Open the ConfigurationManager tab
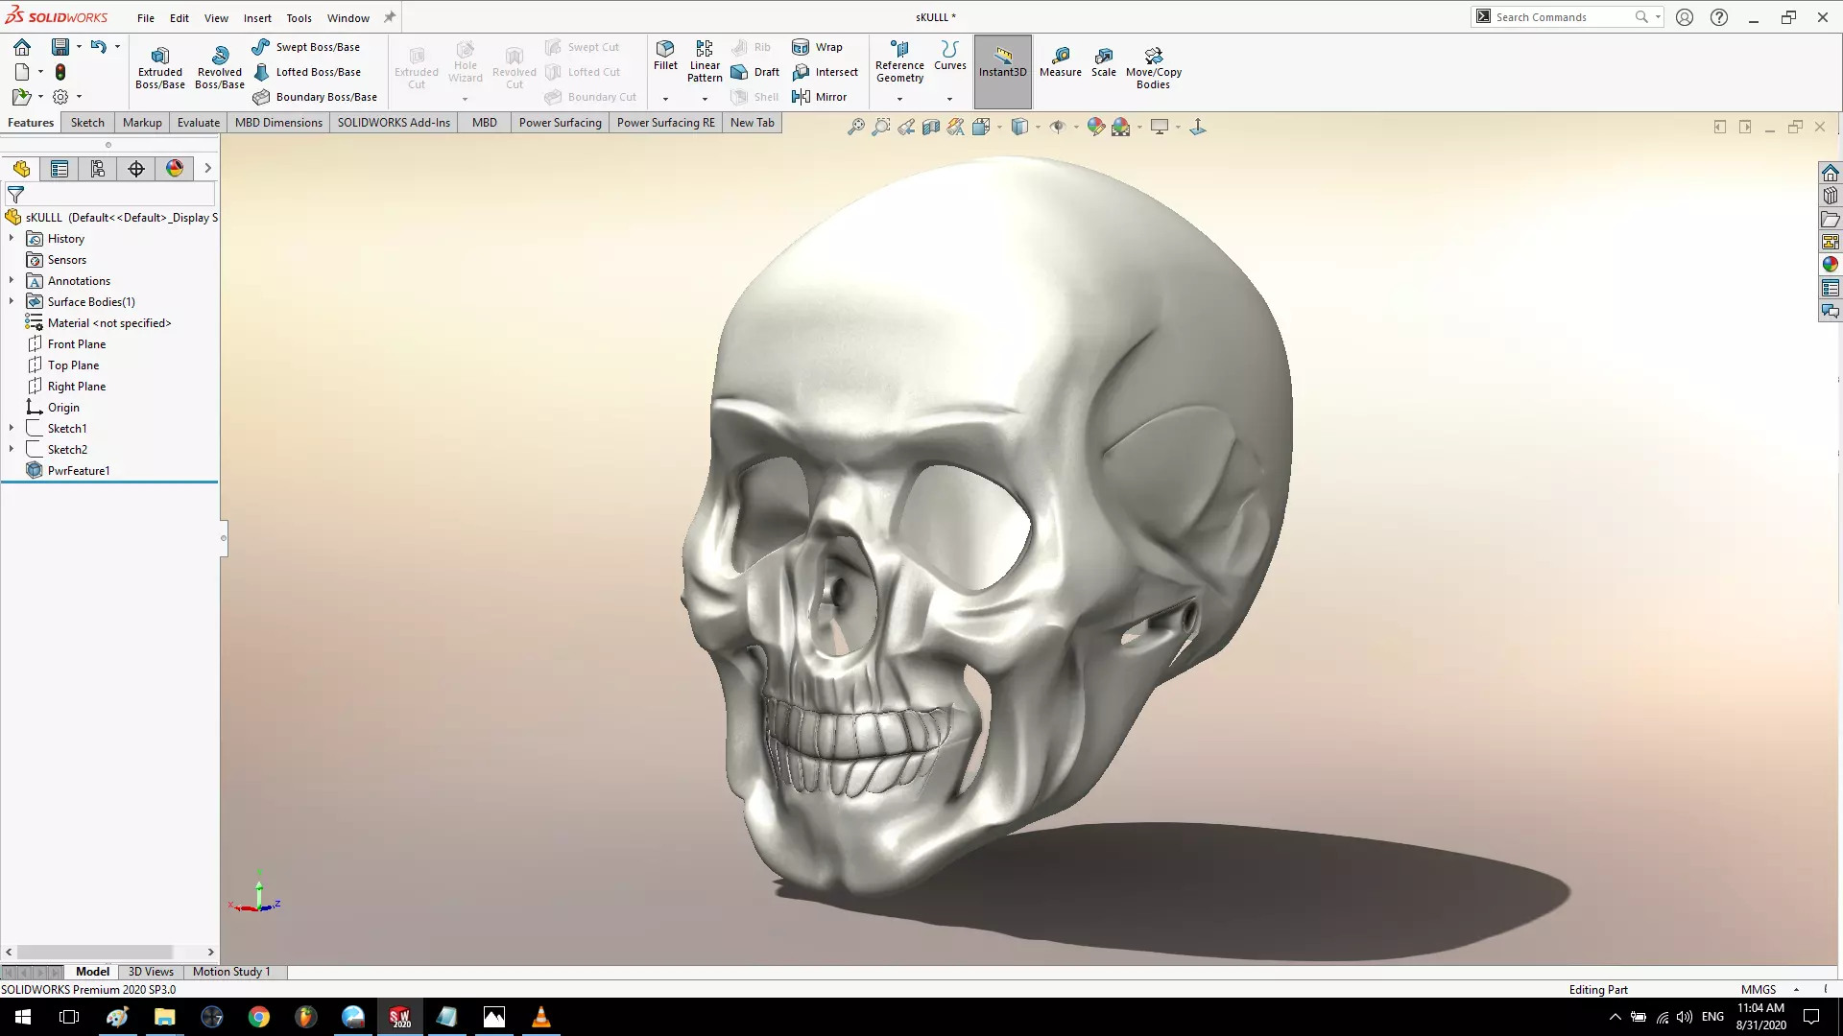The height and width of the screenshot is (1036, 1843). [98, 169]
